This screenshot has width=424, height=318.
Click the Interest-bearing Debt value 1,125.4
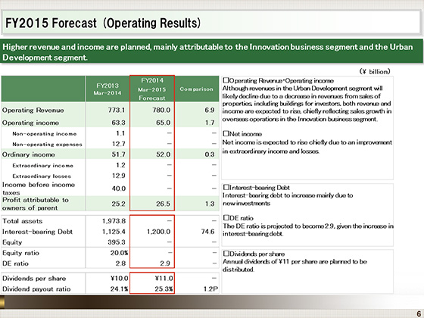coord(114,232)
